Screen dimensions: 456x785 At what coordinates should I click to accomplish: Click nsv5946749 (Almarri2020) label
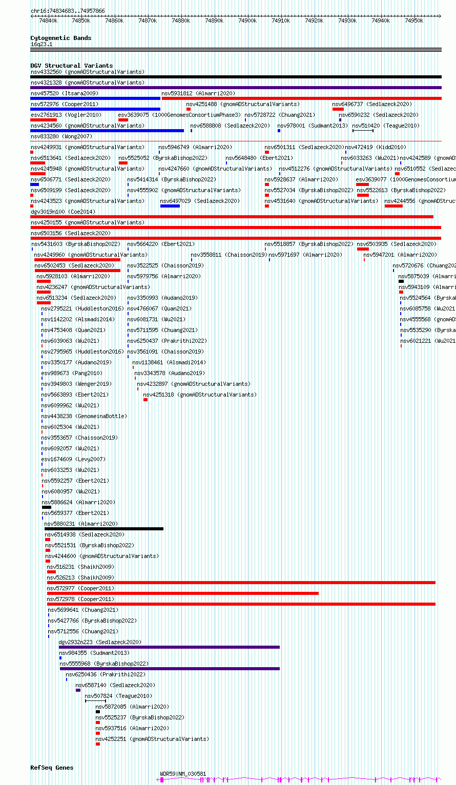point(195,147)
